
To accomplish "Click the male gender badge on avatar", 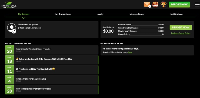I will point(14,31).
